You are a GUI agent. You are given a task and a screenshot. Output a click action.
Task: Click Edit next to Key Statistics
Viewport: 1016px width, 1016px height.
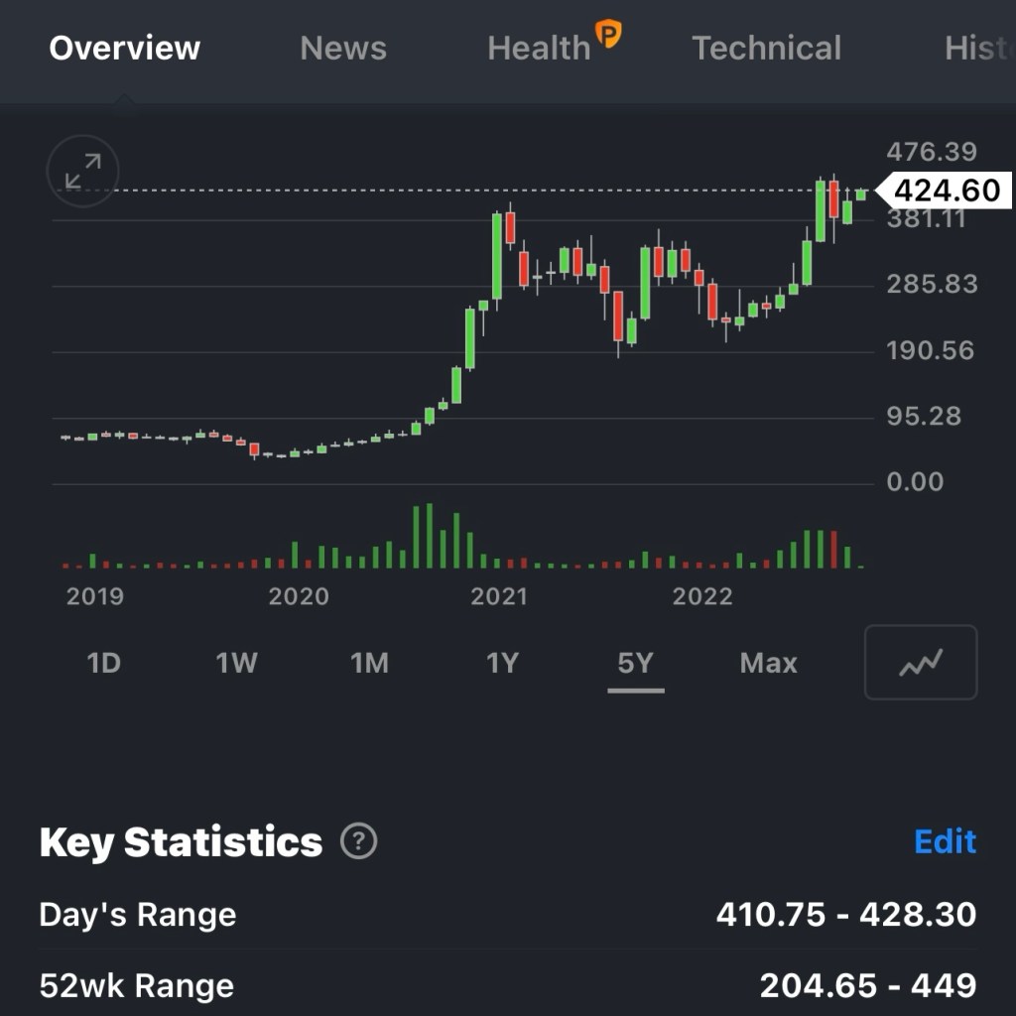pos(945,841)
